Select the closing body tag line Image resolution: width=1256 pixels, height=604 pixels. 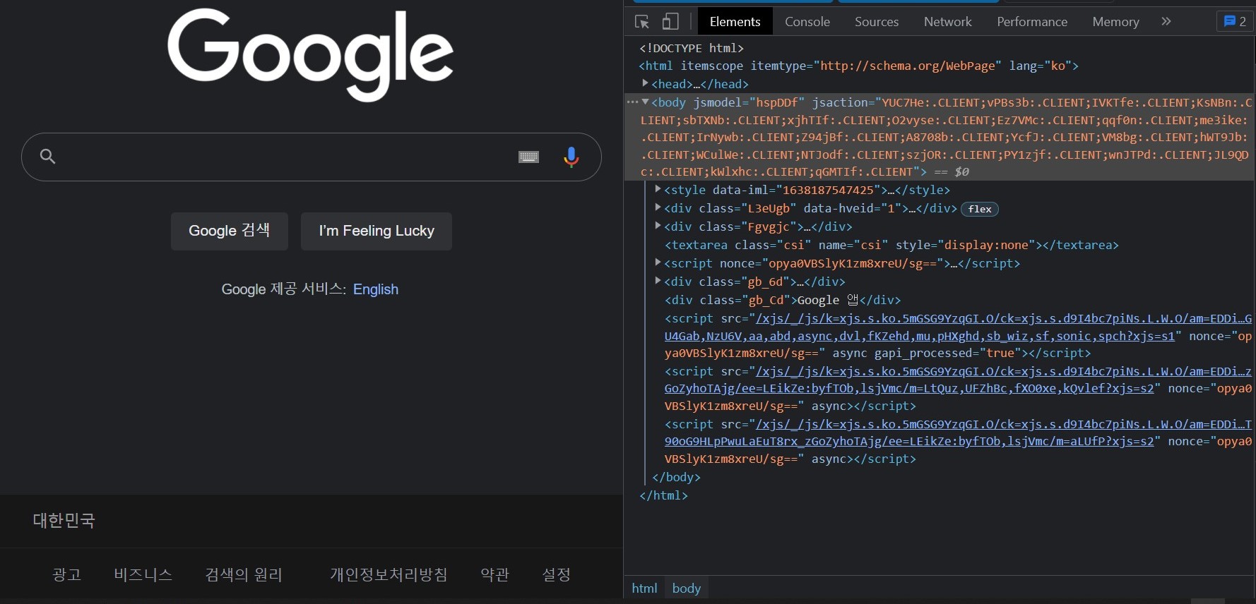point(677,477)
